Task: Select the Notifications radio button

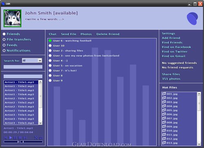Action: point(4,51)
